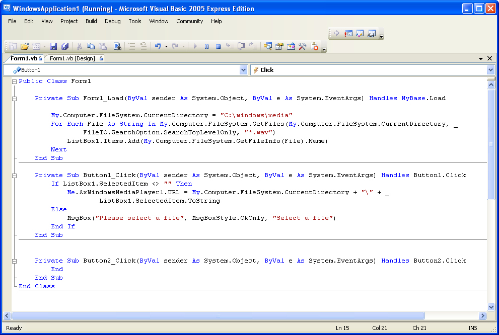
Task: Click the "C:\windows\media" string in code
Action: [x=256, y=115]
